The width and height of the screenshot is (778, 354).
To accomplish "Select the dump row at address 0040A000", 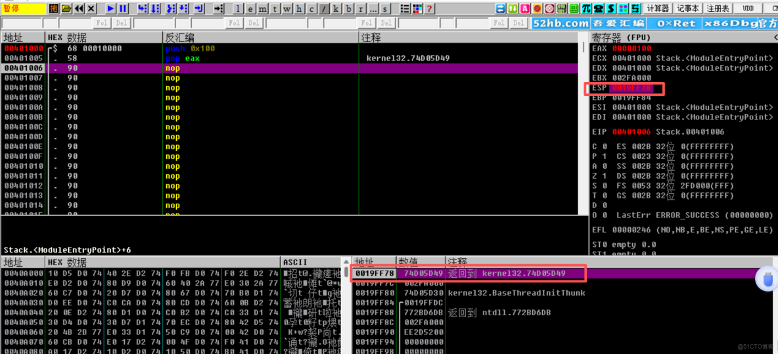I will point(172,273).
